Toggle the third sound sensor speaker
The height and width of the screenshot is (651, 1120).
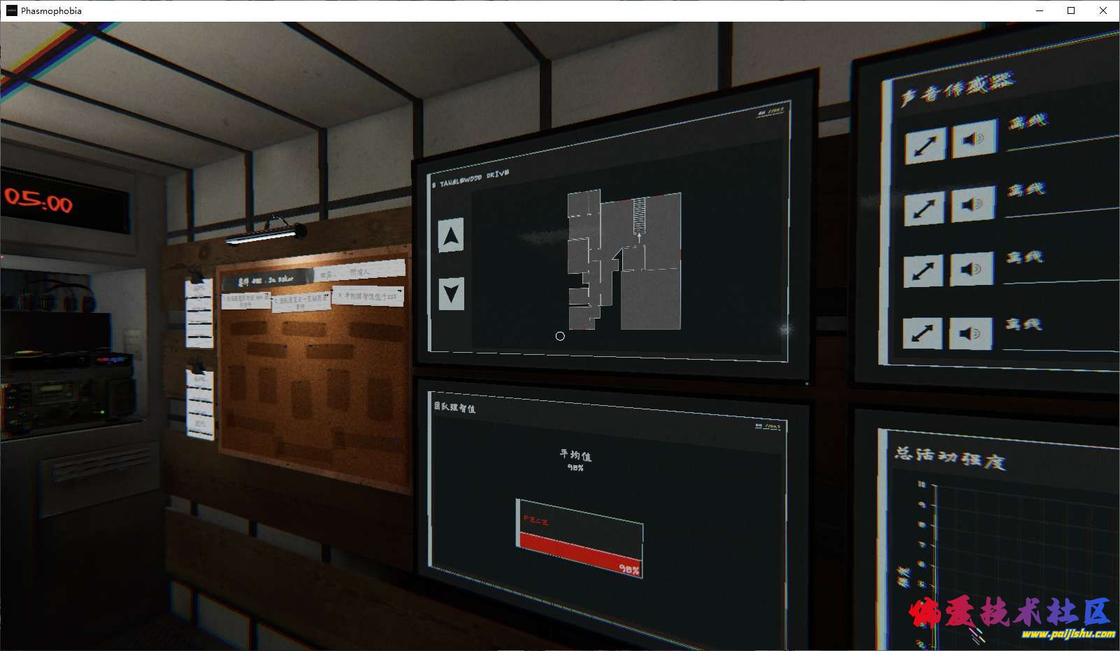[972, 268]
